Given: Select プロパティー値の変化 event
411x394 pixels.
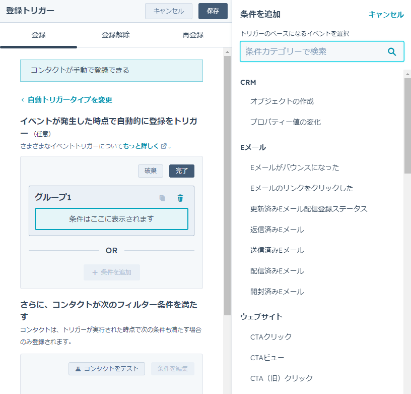Looking at the screenshot, I should tap(285, 122).
